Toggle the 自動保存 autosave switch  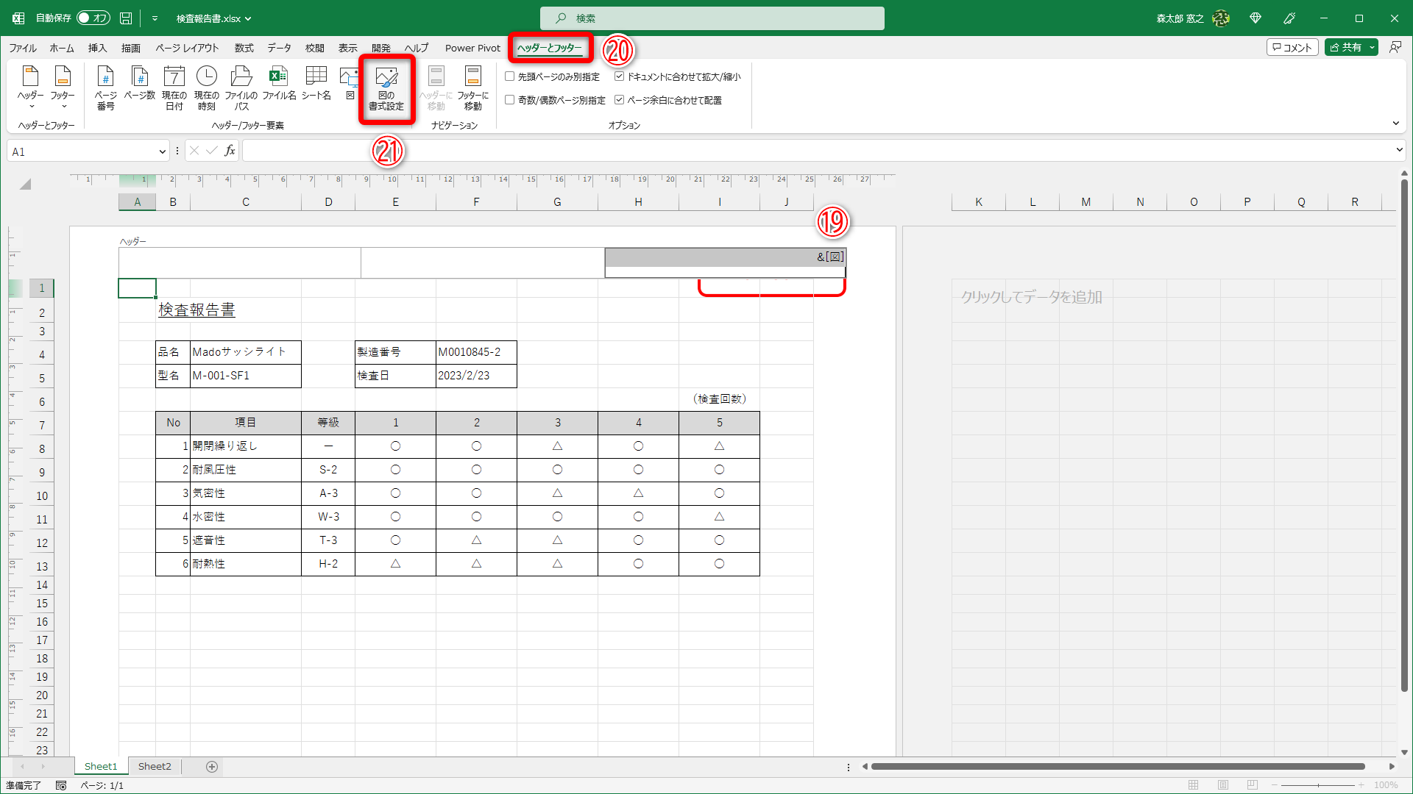[x=93, y=18]
